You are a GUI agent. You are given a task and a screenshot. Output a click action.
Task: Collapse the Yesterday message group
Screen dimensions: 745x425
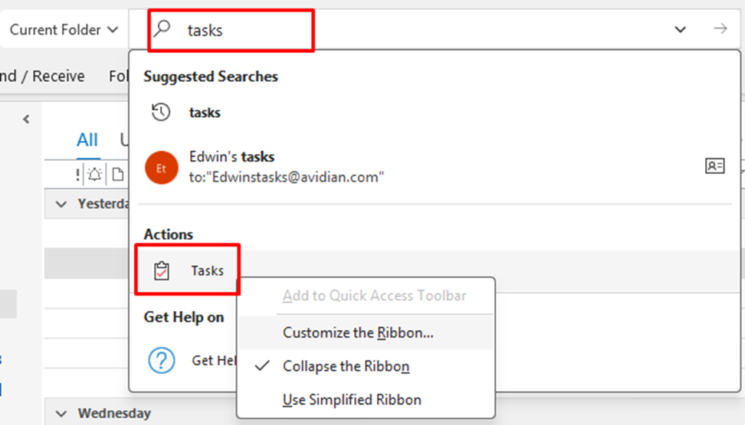pos(61,204)
